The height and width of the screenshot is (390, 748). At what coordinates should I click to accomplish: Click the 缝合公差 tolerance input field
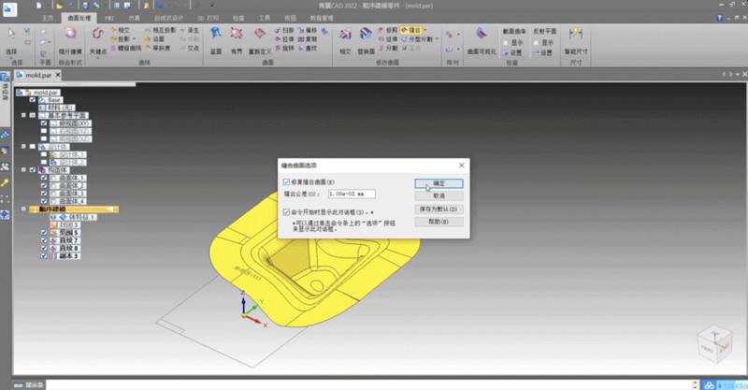click(x=352, y=194)
